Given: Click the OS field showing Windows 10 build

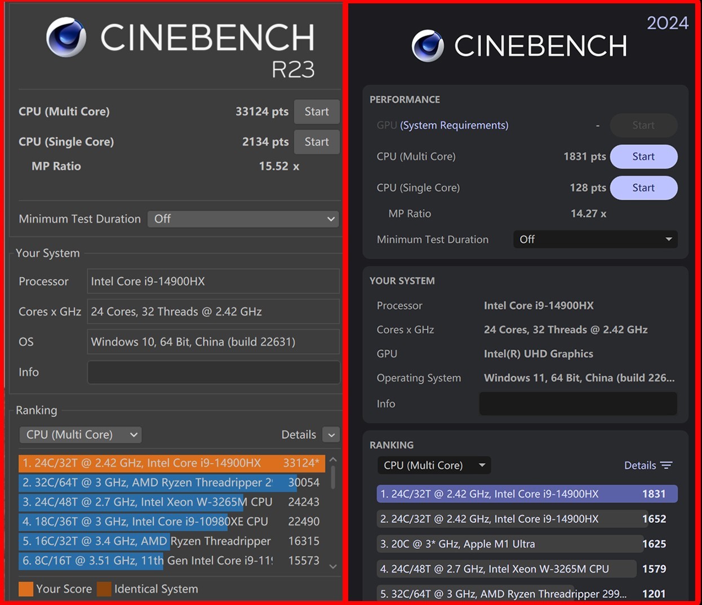Looking at the screenshot, I should click(x=214, y=342).
